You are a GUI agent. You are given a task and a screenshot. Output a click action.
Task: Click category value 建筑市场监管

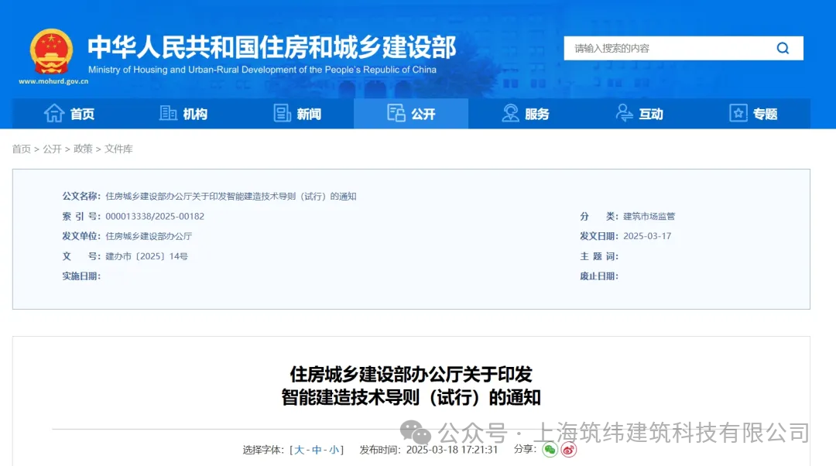(x=649, y=217)
